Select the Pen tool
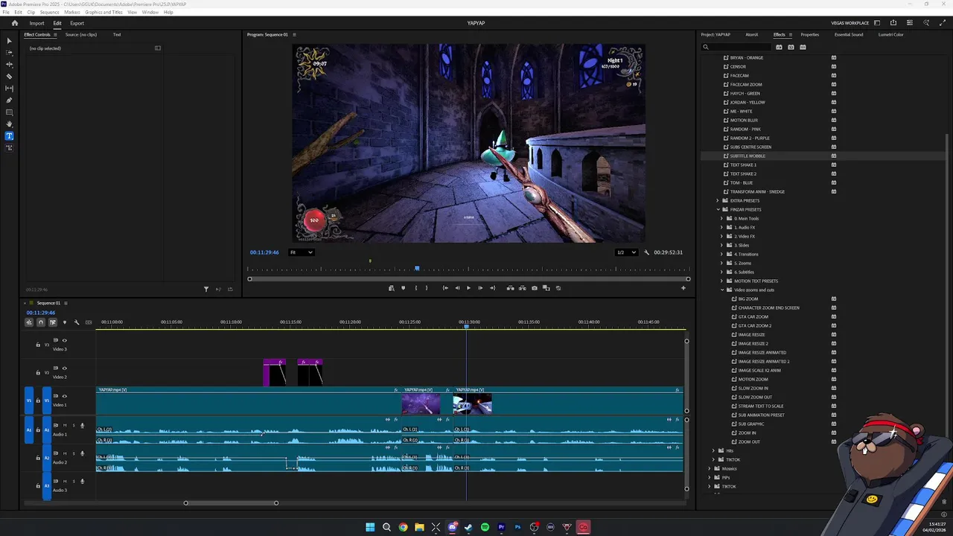The width and height of the screenshot is (953, 536). (9, 100)
